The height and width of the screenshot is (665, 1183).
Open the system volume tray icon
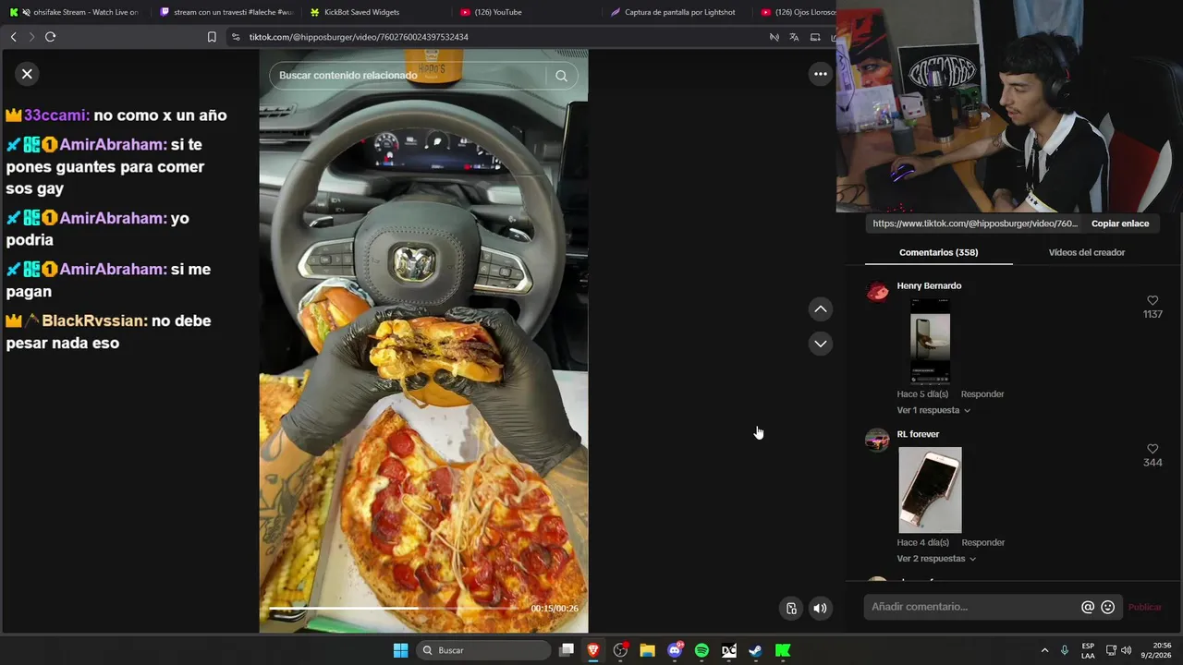tap(1126, 650)
